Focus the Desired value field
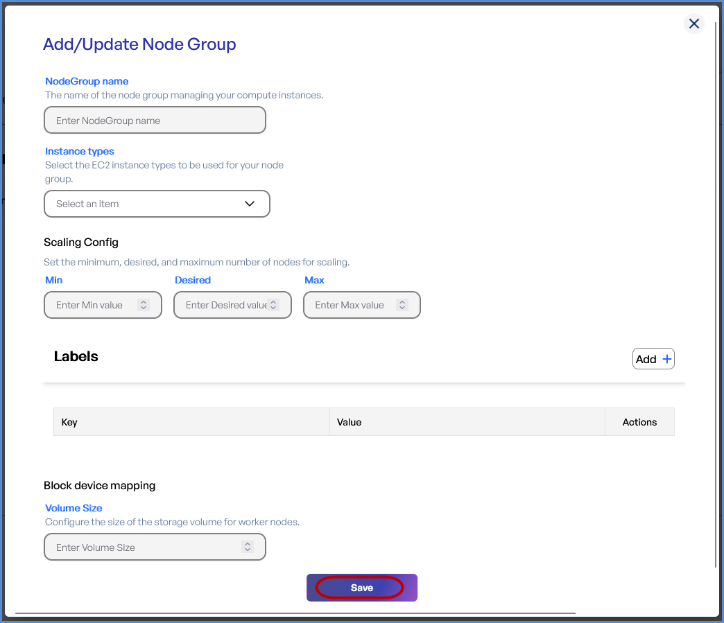 pos(222,305)
